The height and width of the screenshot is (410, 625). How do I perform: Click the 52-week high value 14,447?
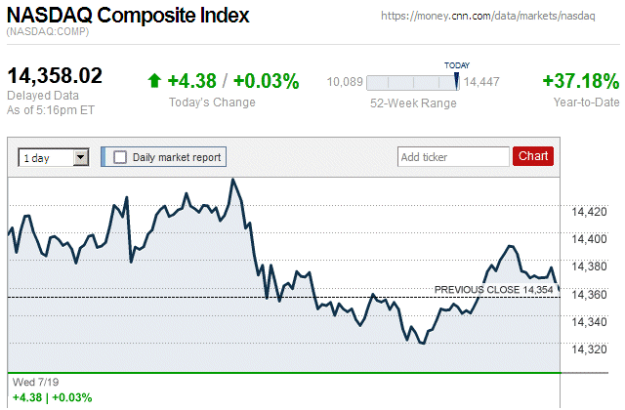click(482, 82)
